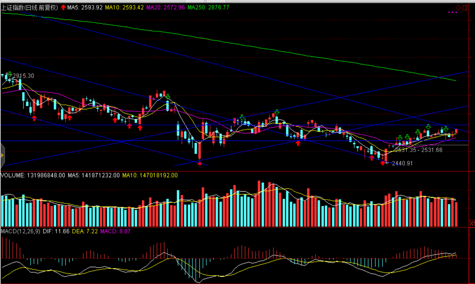This screenshot has height=284, width=475.
Task: Click the green down arrow above the rightmost candles
Action: (x=446, y=129)
